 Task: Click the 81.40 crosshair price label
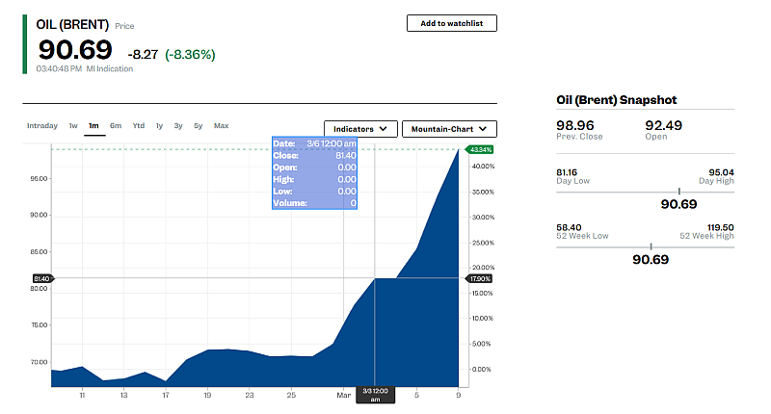point(40,278)
